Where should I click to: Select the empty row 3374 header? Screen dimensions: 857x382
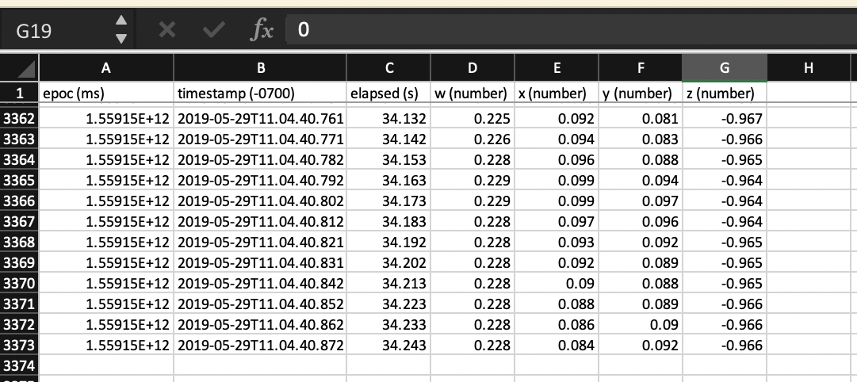[x=18, y=365]
